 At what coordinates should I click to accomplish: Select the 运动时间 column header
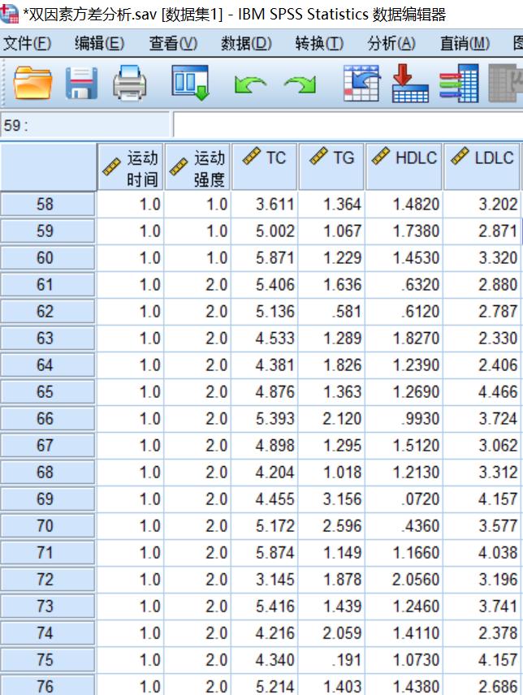pyautogui.click(x=130, y=167)
